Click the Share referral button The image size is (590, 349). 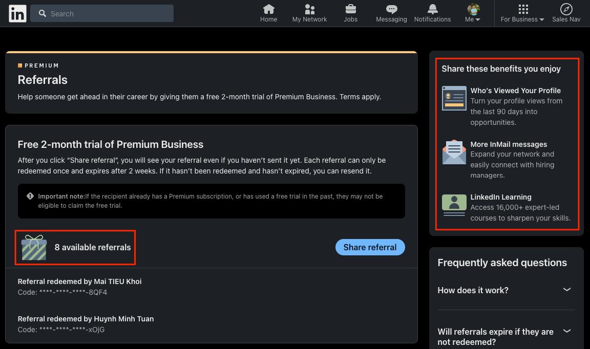click(370, 247)
